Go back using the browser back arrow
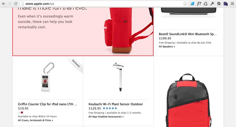This screenshot has width=236, height=127. (x=4, y=4)
